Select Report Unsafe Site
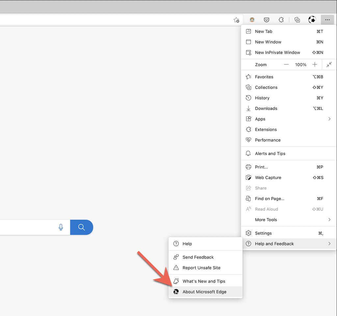Viewport: 337px width, 316px height. coord(205,268)
